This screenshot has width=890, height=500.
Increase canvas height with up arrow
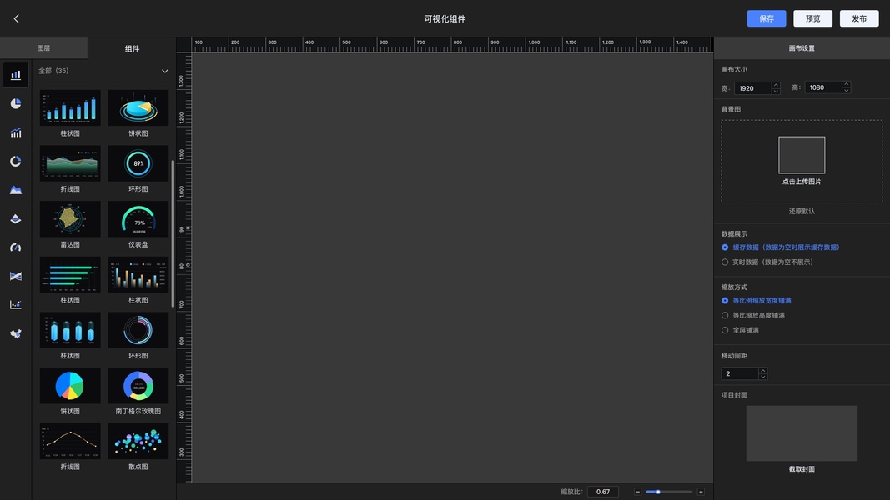pyautogui.click(x=847, y=84)
